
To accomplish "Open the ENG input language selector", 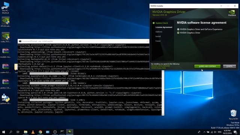I will (220, 132).
